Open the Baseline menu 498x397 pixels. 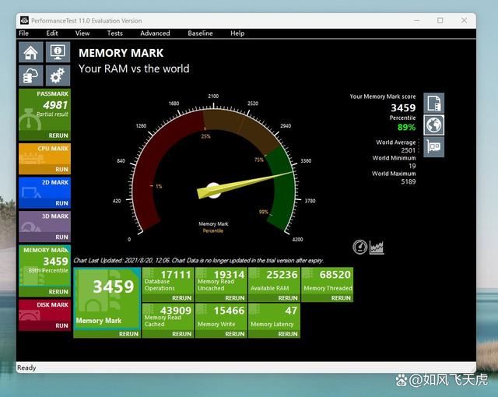(200, 33)
